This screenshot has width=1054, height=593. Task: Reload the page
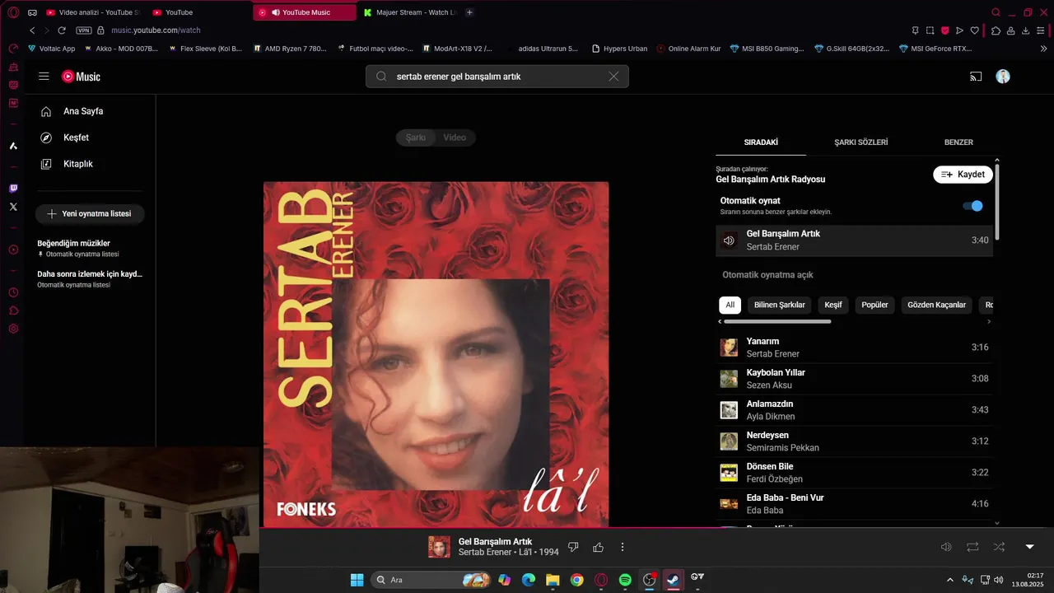[61, 30]
